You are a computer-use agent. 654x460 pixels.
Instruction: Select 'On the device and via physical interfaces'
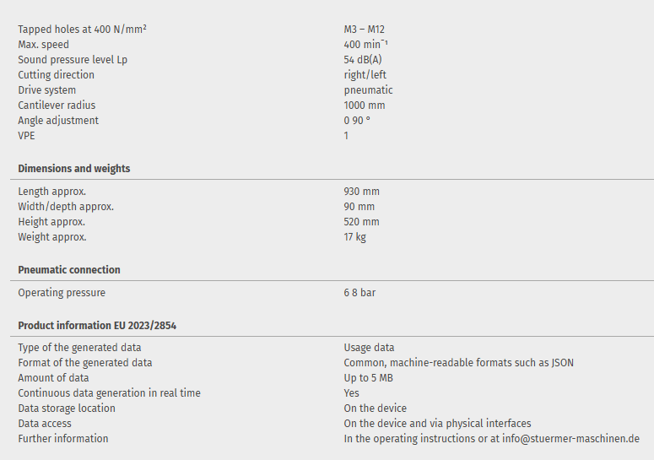coord(437,424)
